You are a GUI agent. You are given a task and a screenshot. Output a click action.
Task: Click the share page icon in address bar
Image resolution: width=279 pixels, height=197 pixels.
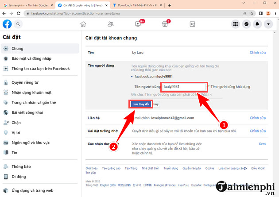[x=244, y=13]
